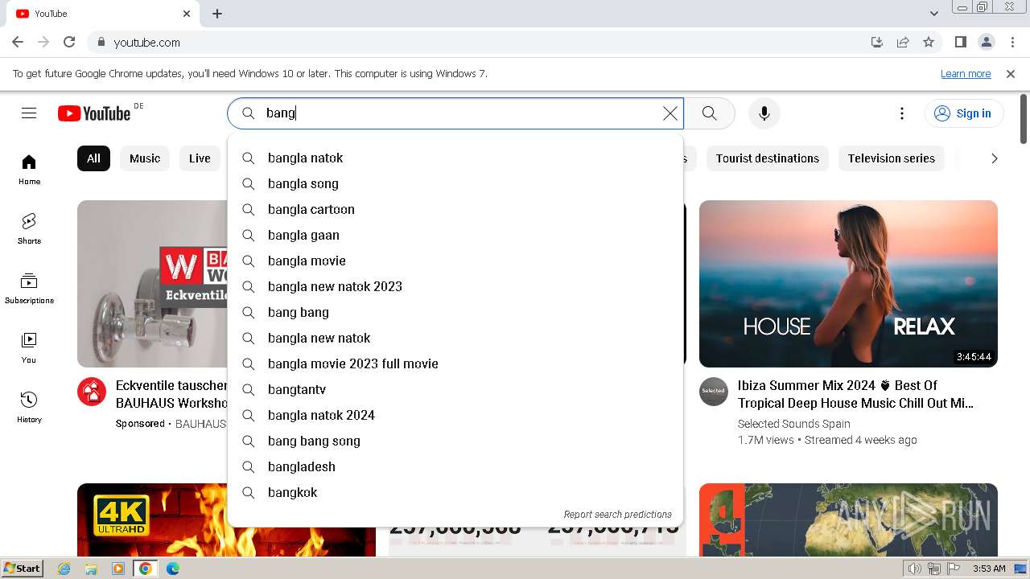Choose suggestion 'bangla movie 2023 full movie'

455,363
